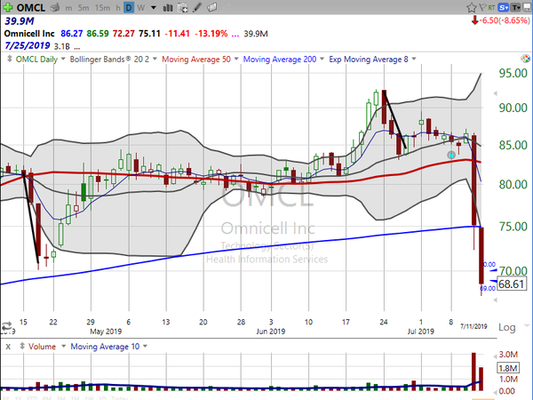Image resolution: width=533 pixels, height=400 pixels.
Task: Click the Exp Moving Average 8 label
Action: click(369, 60)
